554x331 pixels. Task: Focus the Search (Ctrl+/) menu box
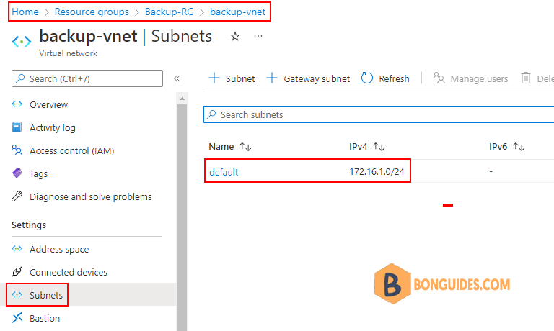(87, 78)
